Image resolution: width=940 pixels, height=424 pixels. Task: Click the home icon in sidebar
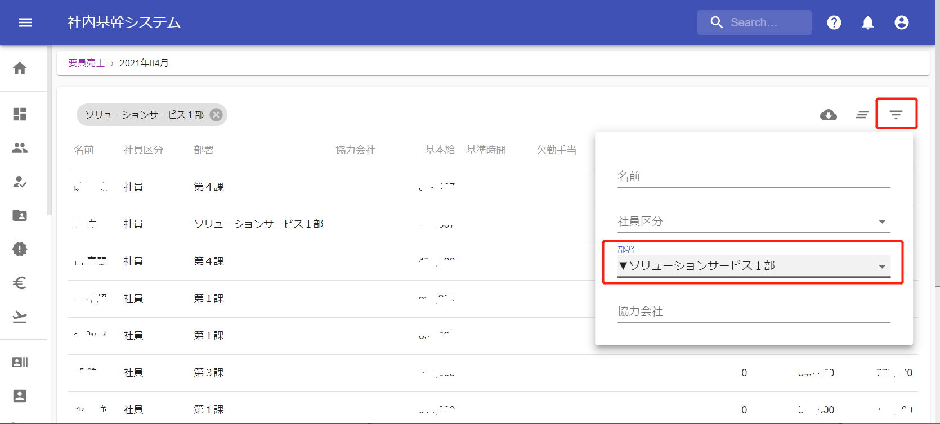pyautogui.click(x=20, y=68)
